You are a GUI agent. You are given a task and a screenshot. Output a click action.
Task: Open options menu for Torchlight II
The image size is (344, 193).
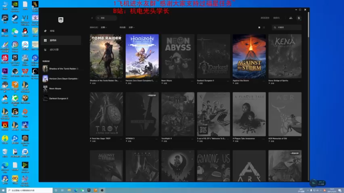192,139
